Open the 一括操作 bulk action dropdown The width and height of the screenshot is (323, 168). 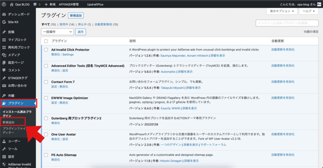(57, 32)
